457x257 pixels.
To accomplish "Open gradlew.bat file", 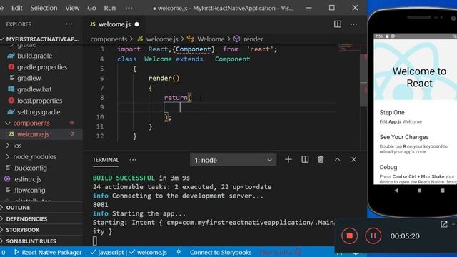I will [34, 89].
